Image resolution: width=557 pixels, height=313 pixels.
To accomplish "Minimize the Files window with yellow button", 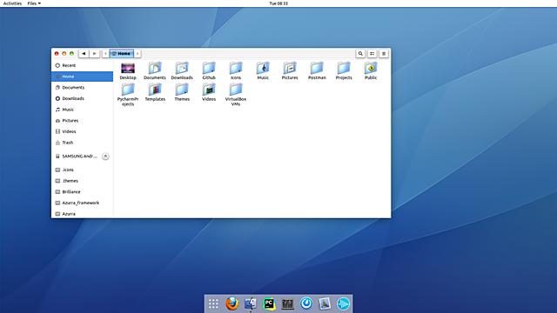I will 64,54.
